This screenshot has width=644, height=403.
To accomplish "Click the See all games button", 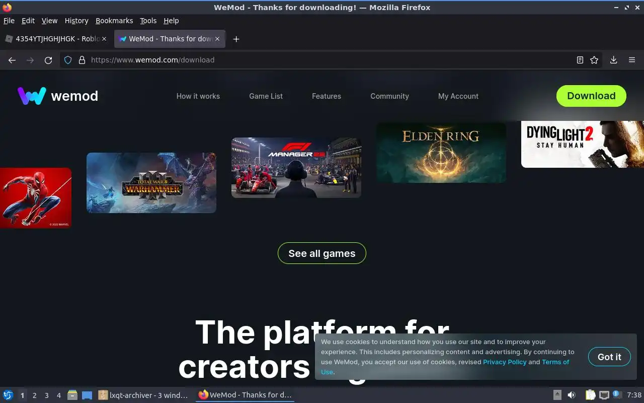I will 322,253.
